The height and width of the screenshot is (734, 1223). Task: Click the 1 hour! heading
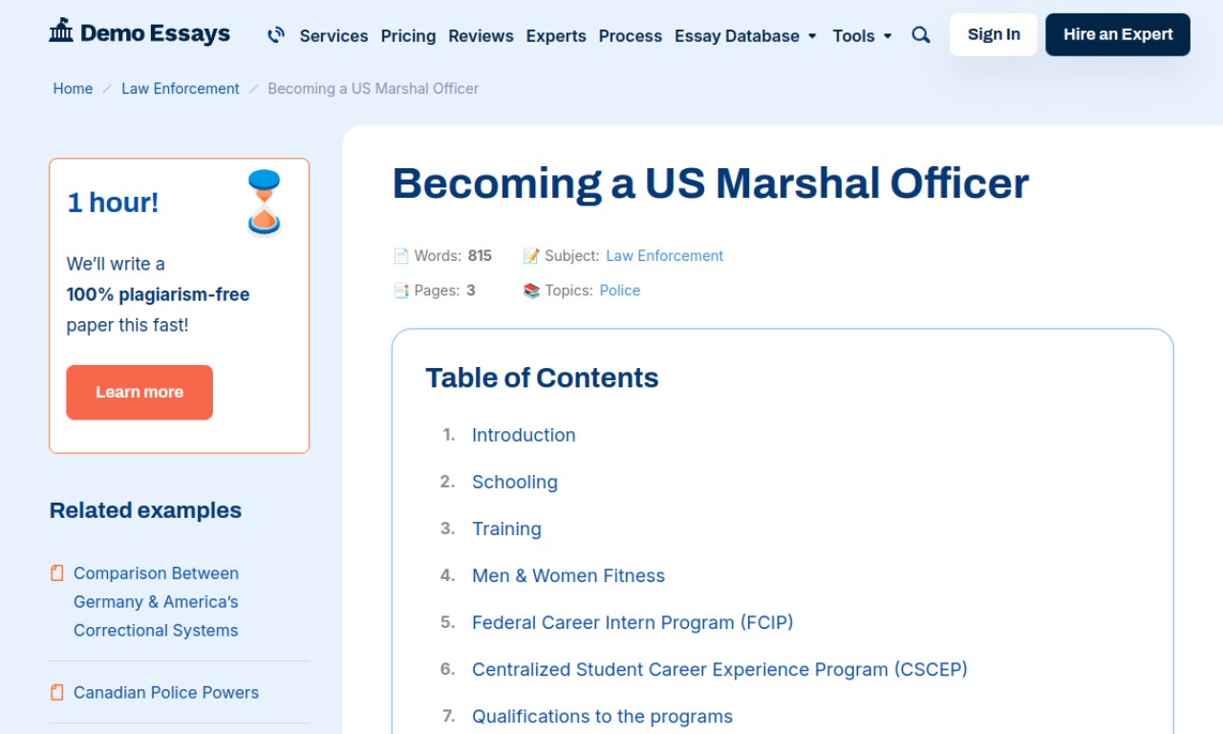pos(113,203)
